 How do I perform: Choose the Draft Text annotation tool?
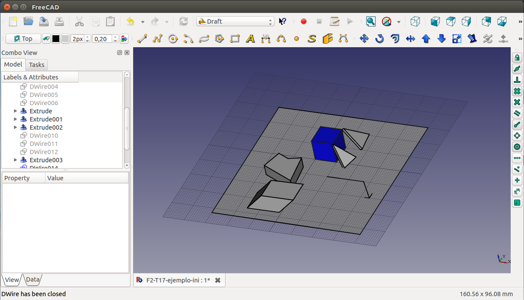point(250,39)
